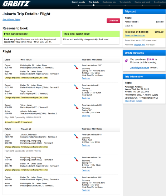Go to Search results step

point(78,2)
